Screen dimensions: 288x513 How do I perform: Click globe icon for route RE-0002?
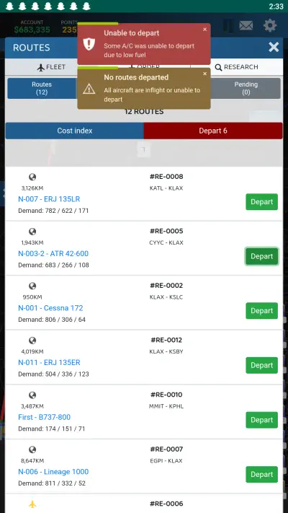32,286
